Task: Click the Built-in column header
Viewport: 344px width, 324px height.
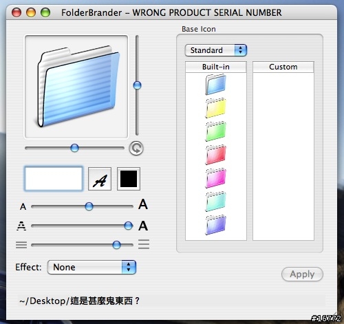Action: coord(216,67)
